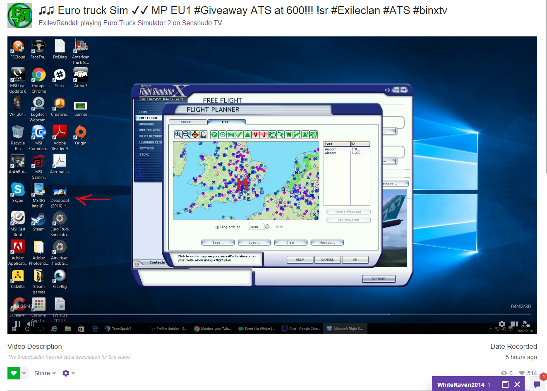Click the center map crosshair icon
Image resolution: width=547 pixels, height=391 pixels.
coord(195,134)
